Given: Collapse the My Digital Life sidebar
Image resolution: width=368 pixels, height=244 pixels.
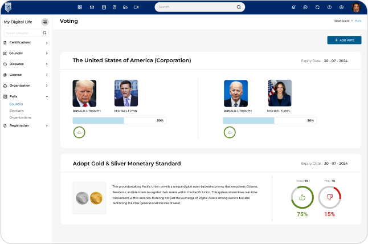Looking at the screenshot, I should pos(45,22).
